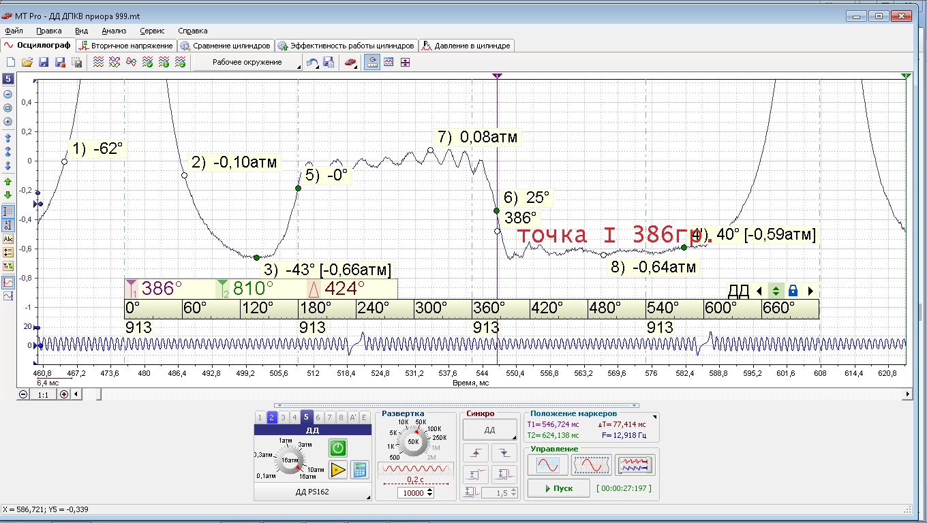Click the green down arrow sidebar icon
The height and width of the screenshot is (523, 927).
[8, 195]
